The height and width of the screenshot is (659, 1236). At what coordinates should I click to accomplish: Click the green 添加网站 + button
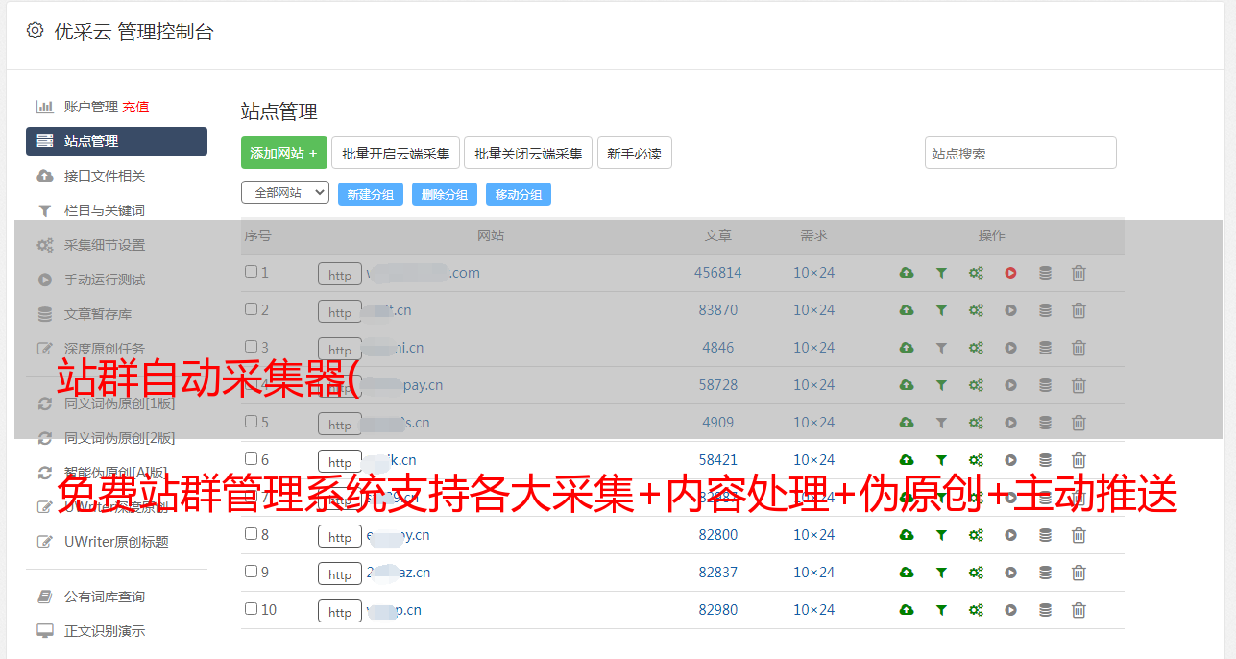pos(284,153)
